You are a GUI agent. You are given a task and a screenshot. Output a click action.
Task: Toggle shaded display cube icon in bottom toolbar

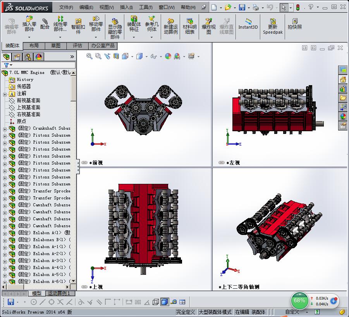165,302
